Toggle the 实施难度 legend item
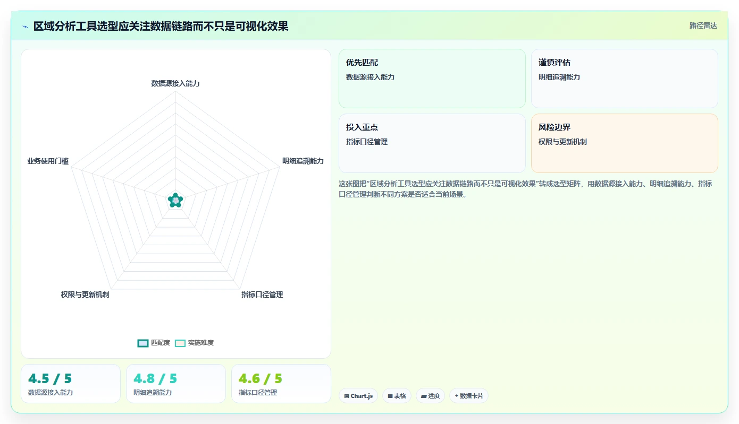The image size is (739, 424). click(x=195, y=343)
